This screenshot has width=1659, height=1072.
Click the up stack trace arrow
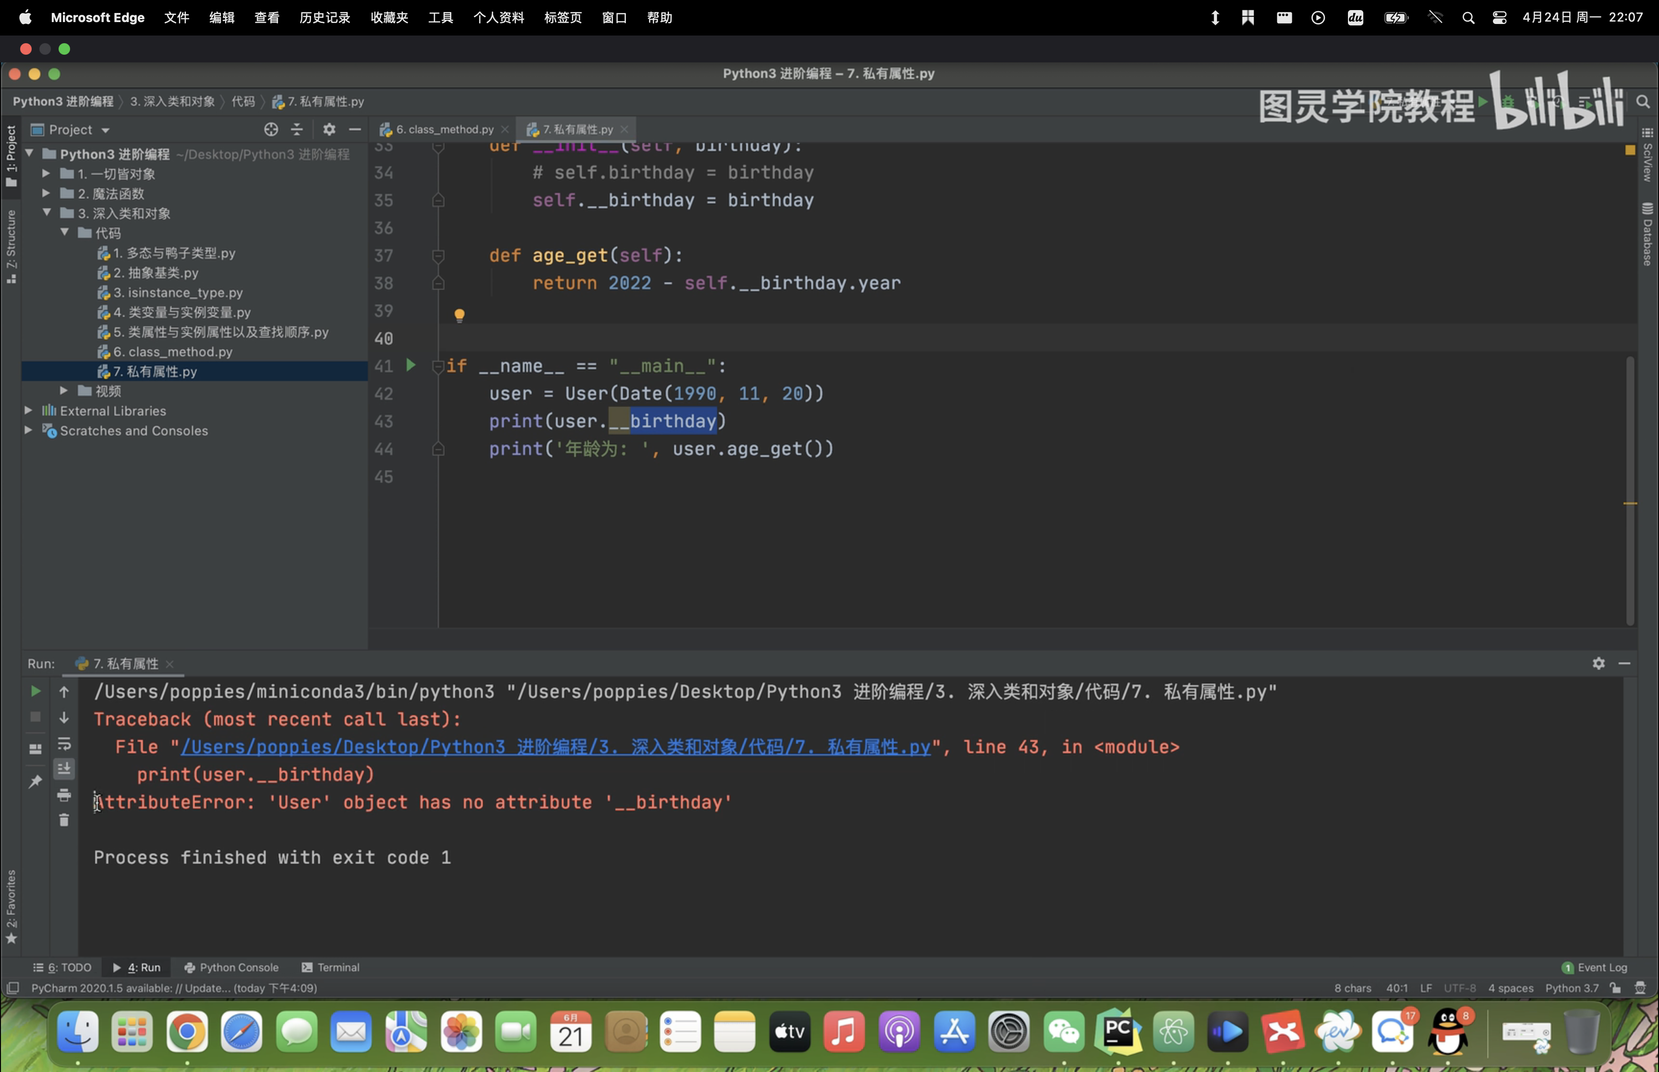[x=64, y=691]
